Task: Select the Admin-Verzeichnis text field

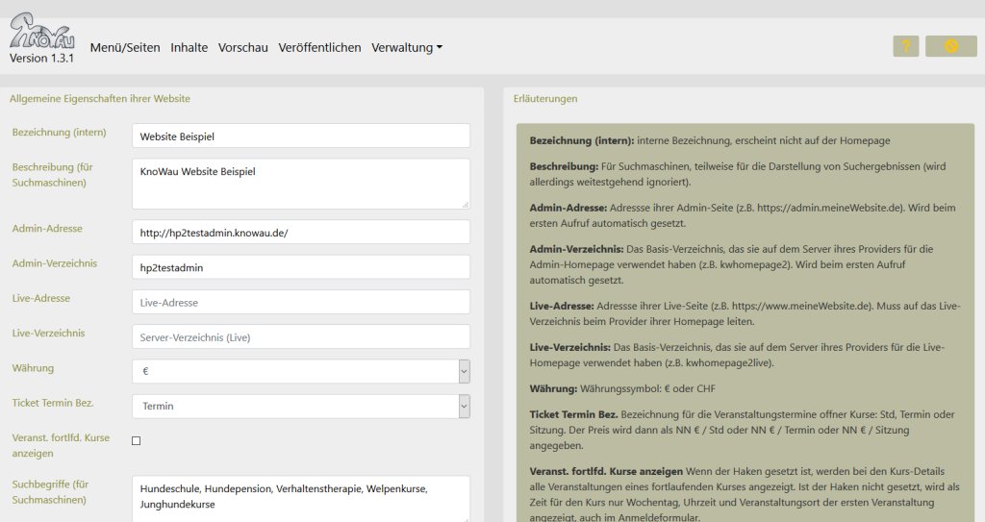Action: pyautogui.click(x=300, y=267)
